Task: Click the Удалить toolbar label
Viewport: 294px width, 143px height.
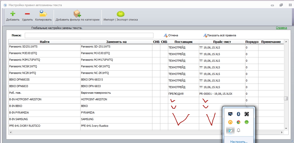Action: [27, 20]
